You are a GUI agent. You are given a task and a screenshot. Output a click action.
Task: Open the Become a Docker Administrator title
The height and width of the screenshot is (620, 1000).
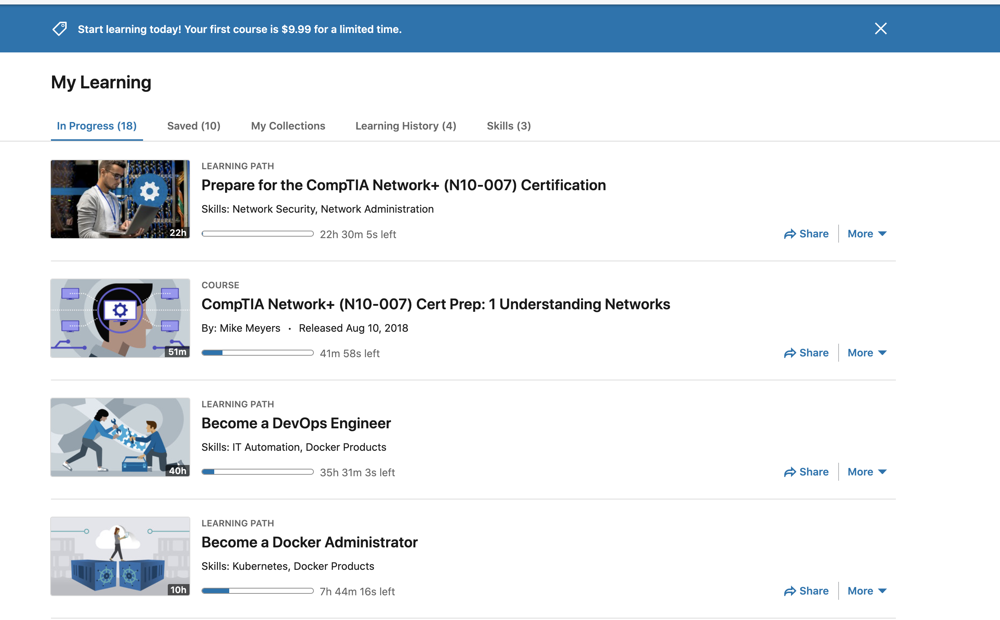pos(310,542)
